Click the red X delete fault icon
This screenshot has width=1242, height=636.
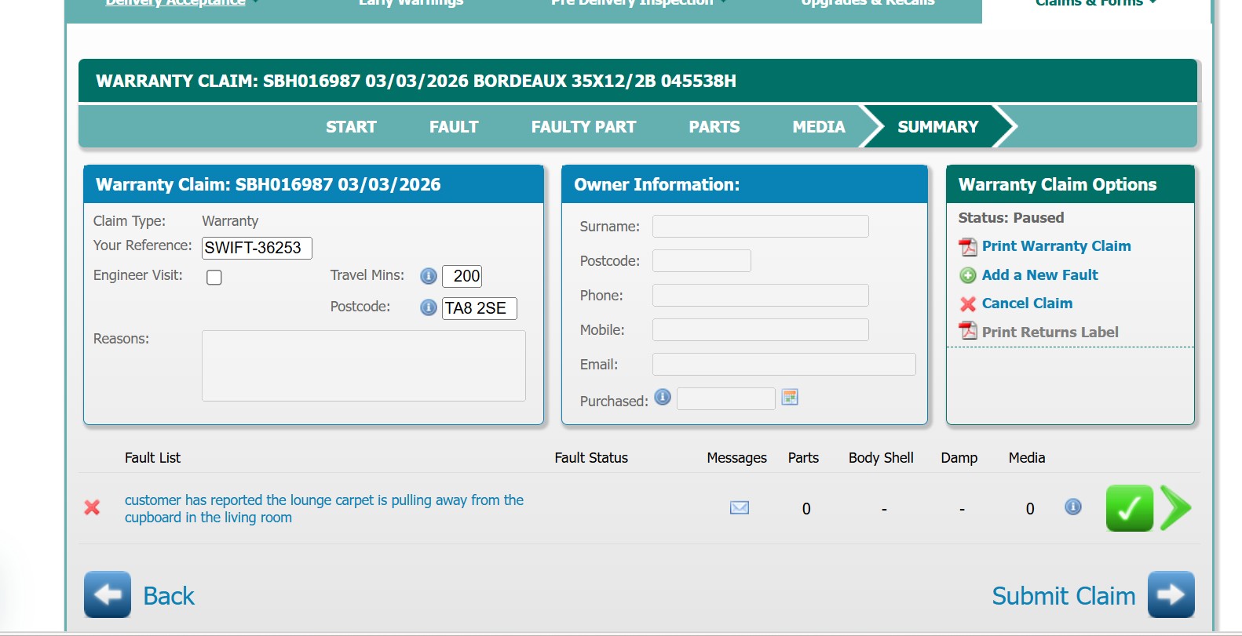92,507
